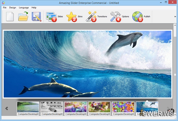Screen dimensions: 178x121
Task: Go to step 1 Slides
Action: (x=54, y=17)
